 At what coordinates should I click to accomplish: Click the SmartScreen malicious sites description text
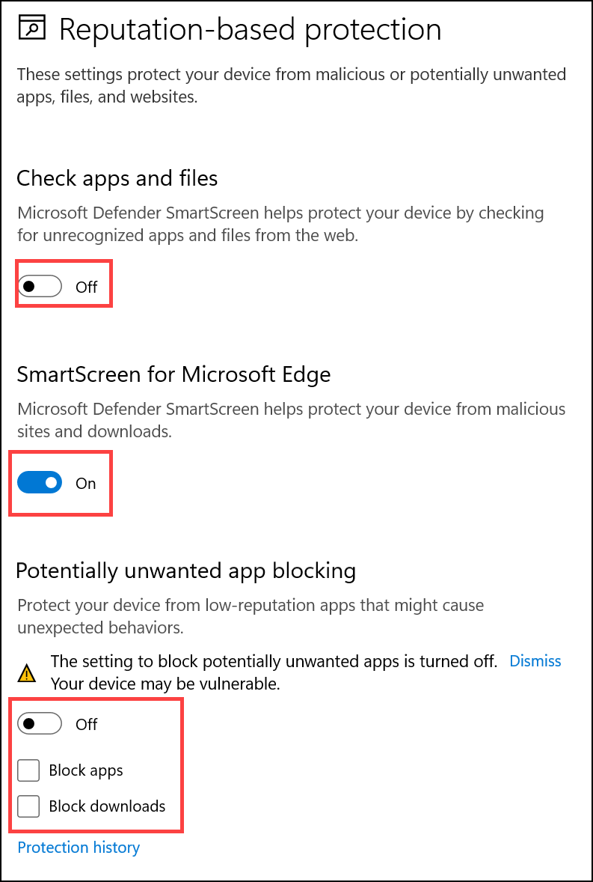point(290,419)
